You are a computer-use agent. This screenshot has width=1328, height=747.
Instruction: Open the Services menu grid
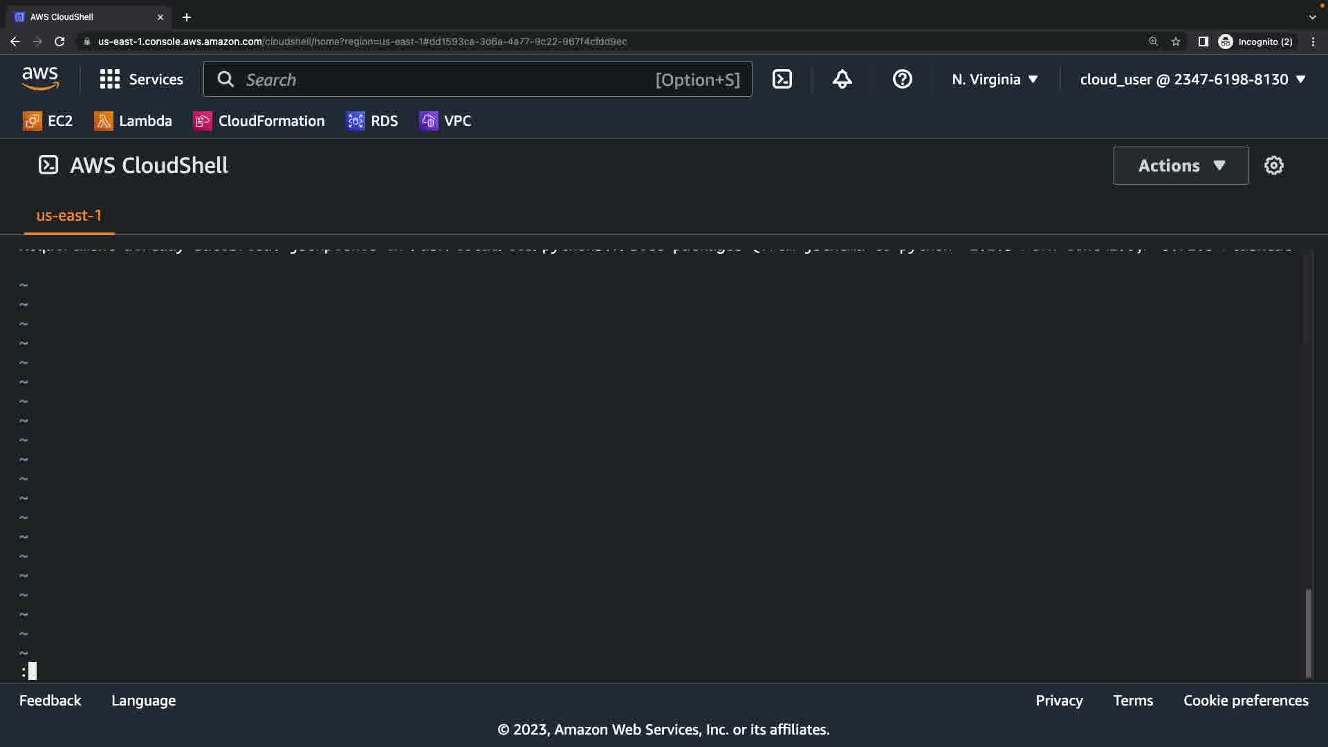pyautogui.click(x=141, y=80)
